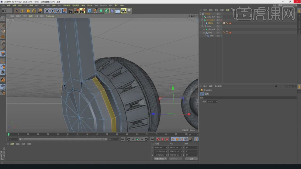
Task: Toggle green checkmark of neibu instance object
Action: (x=221, y=17)
